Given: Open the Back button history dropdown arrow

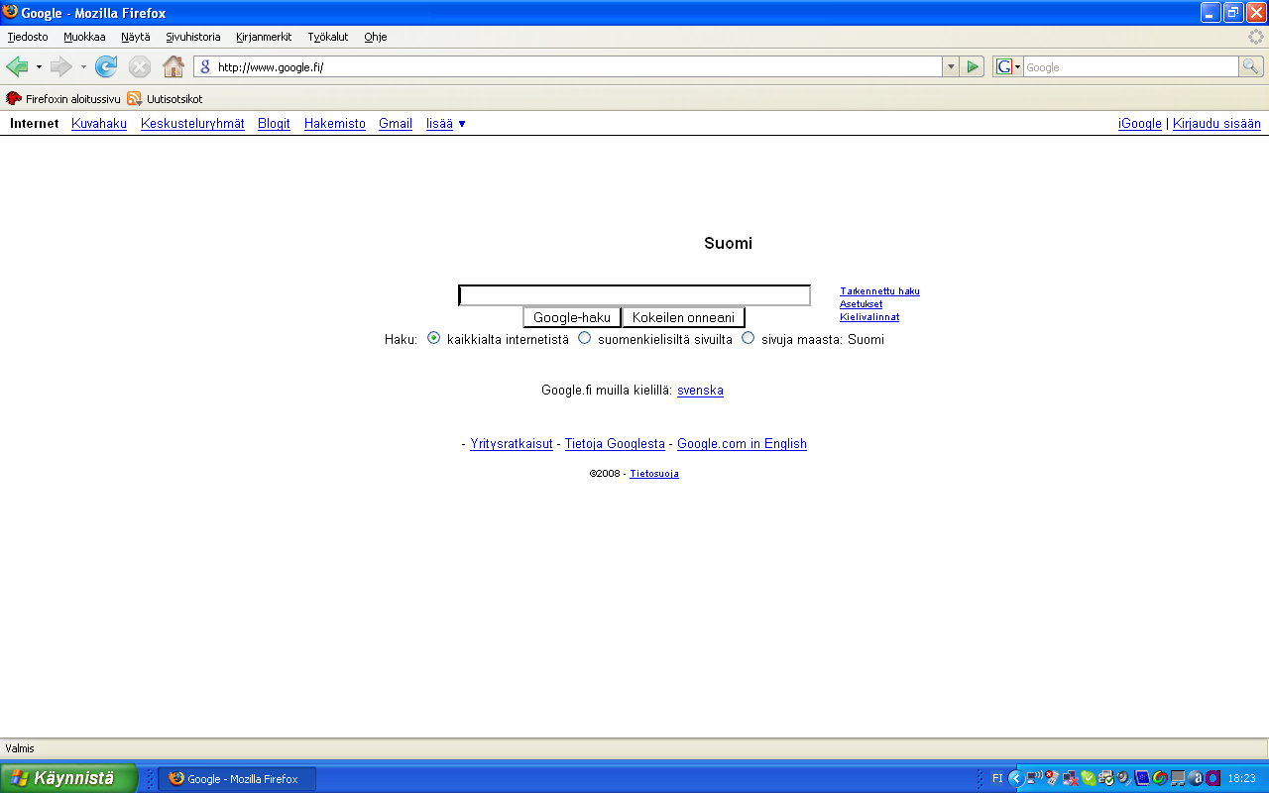Looking at the screenshot, I should click(40, 67).
